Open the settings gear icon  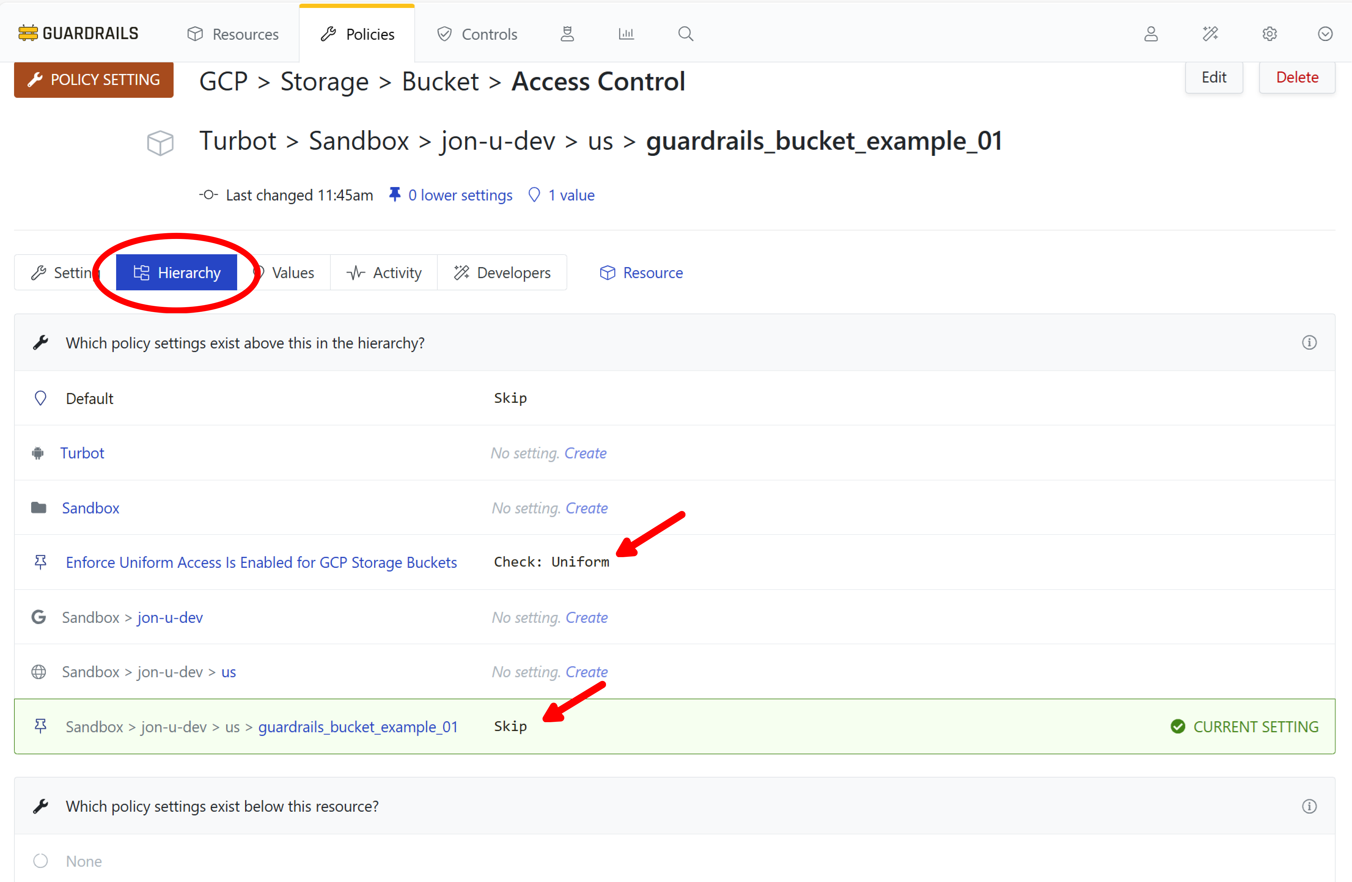pos(1269,34)
